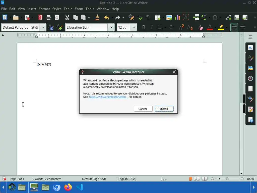Image resolution: width=257 pixels, height=193 pixels.
Task: Open the Tools menu
Action: click(x=90, y=9)
